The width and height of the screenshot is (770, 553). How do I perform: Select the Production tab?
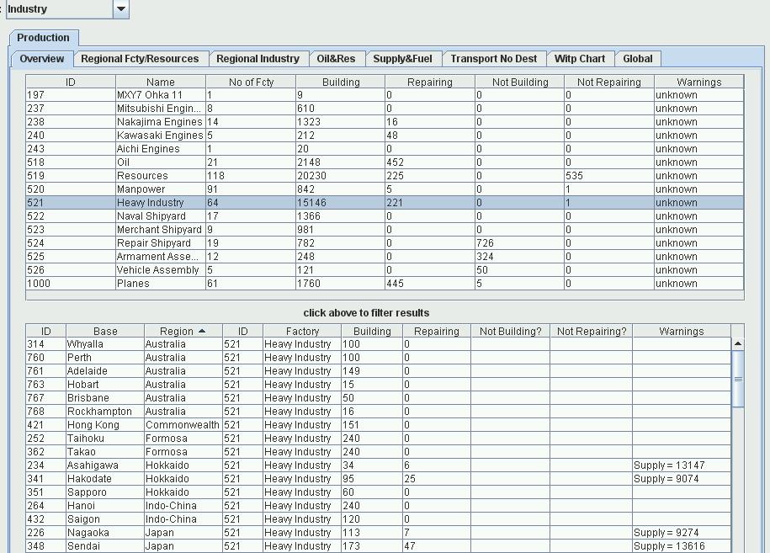pos(43,38)
